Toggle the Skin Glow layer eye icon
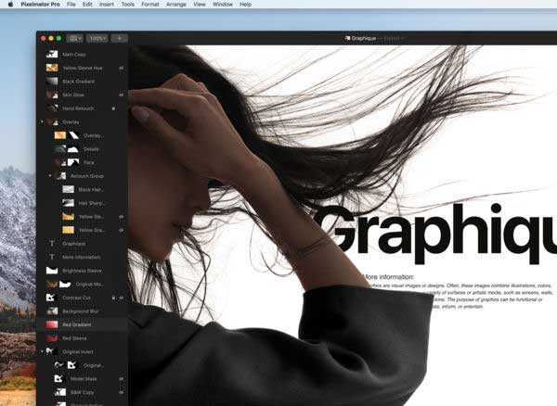This screenshot has width=557, height=406. (x=122, y=95)
